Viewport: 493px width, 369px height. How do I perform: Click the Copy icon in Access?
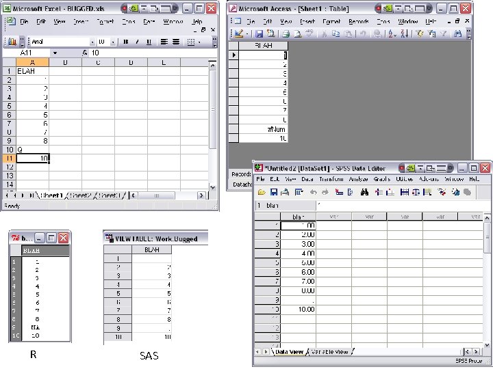coord(336,33)
